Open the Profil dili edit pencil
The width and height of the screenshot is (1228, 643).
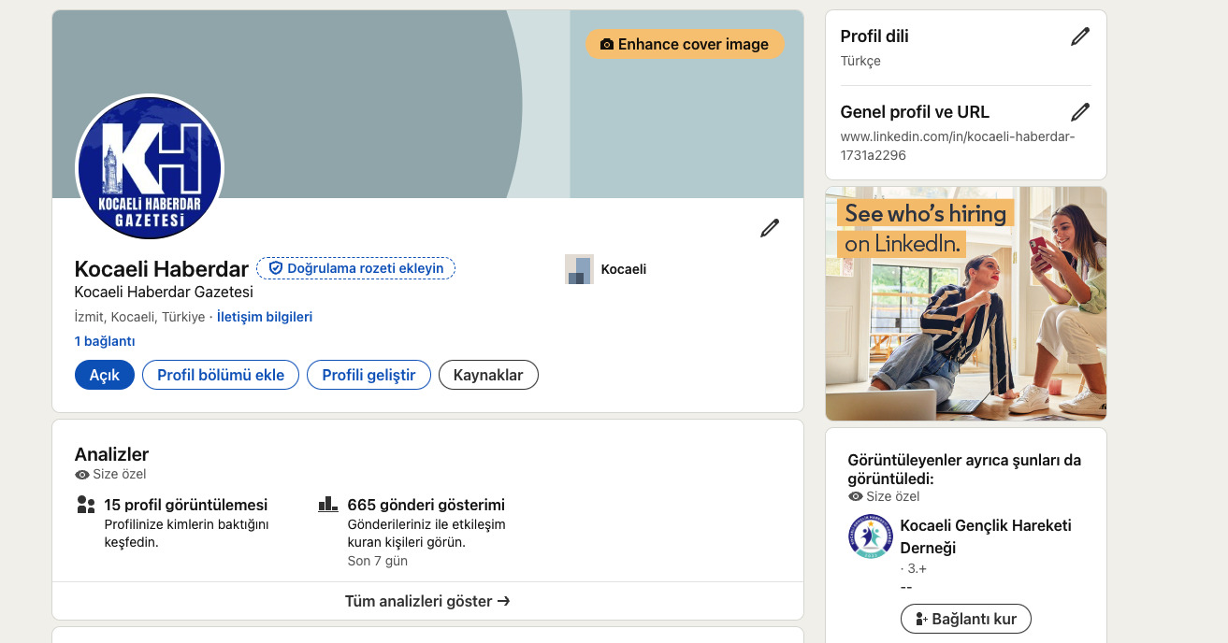tap(1079, 36)
